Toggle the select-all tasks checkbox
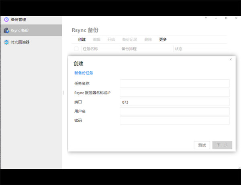Image resolution: width=241 pixels, height=185 pixels. pyautogui.click(x=76, y=49)
